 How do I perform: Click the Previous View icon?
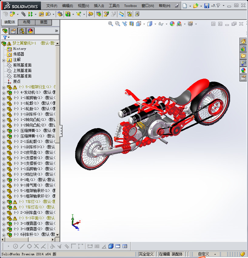(x=125, y=24)
